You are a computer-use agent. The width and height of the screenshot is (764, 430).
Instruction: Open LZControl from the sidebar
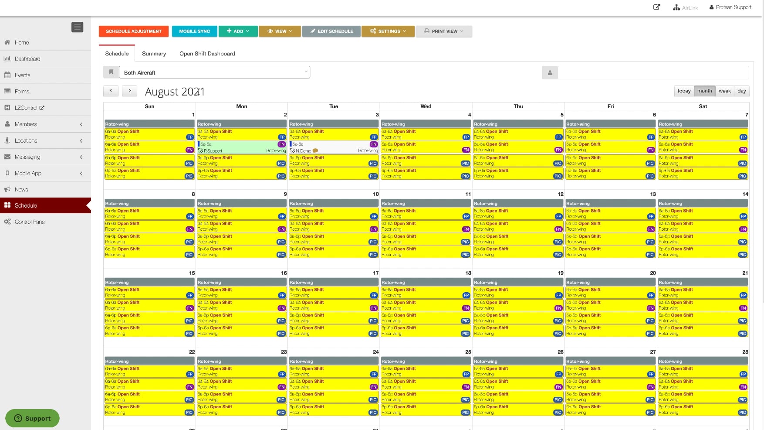27,108
